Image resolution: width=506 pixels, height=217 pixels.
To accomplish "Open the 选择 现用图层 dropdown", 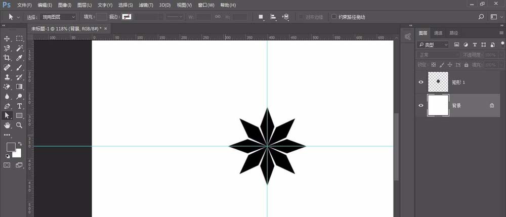I will (x=59, y=17).
